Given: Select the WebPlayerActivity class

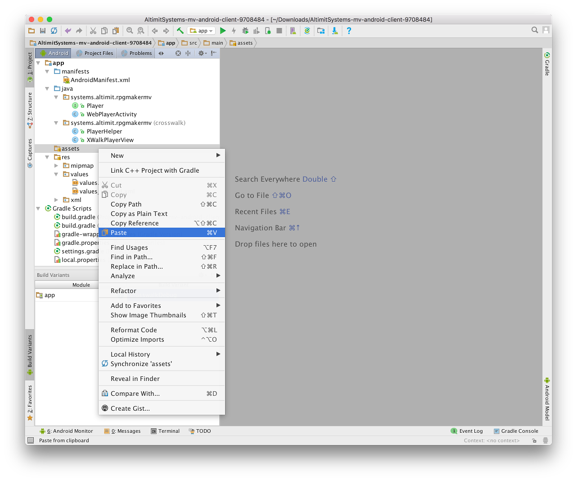Looking at the screenshot, I should click(112, 115).
